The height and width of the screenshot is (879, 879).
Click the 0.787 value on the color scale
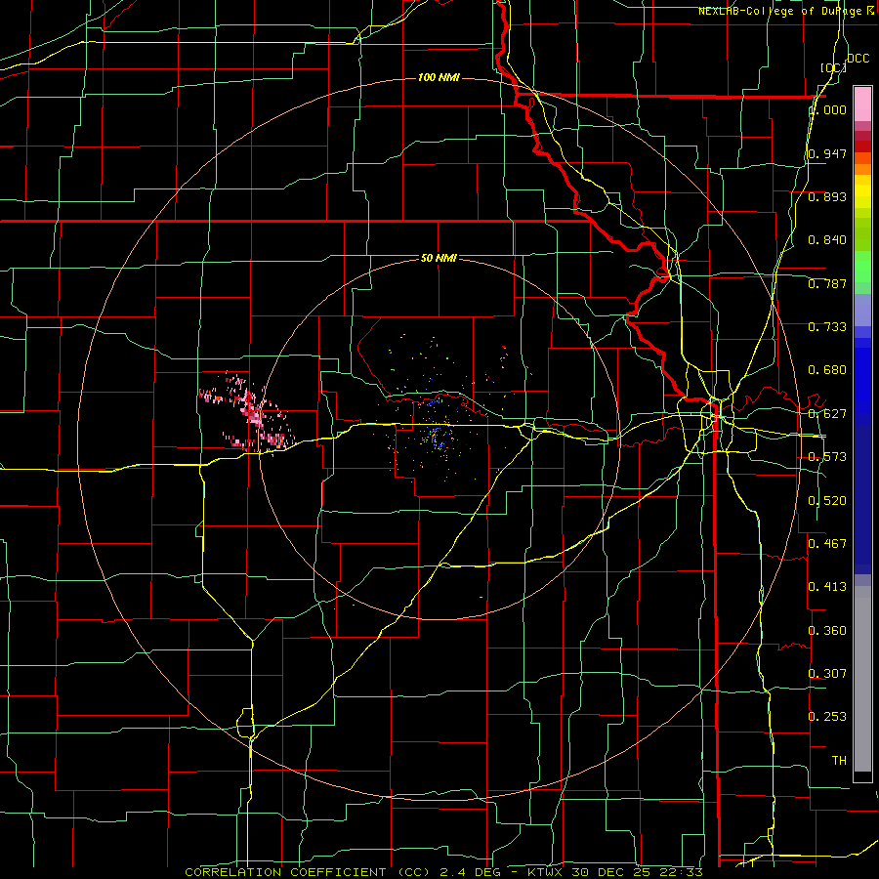827,283
